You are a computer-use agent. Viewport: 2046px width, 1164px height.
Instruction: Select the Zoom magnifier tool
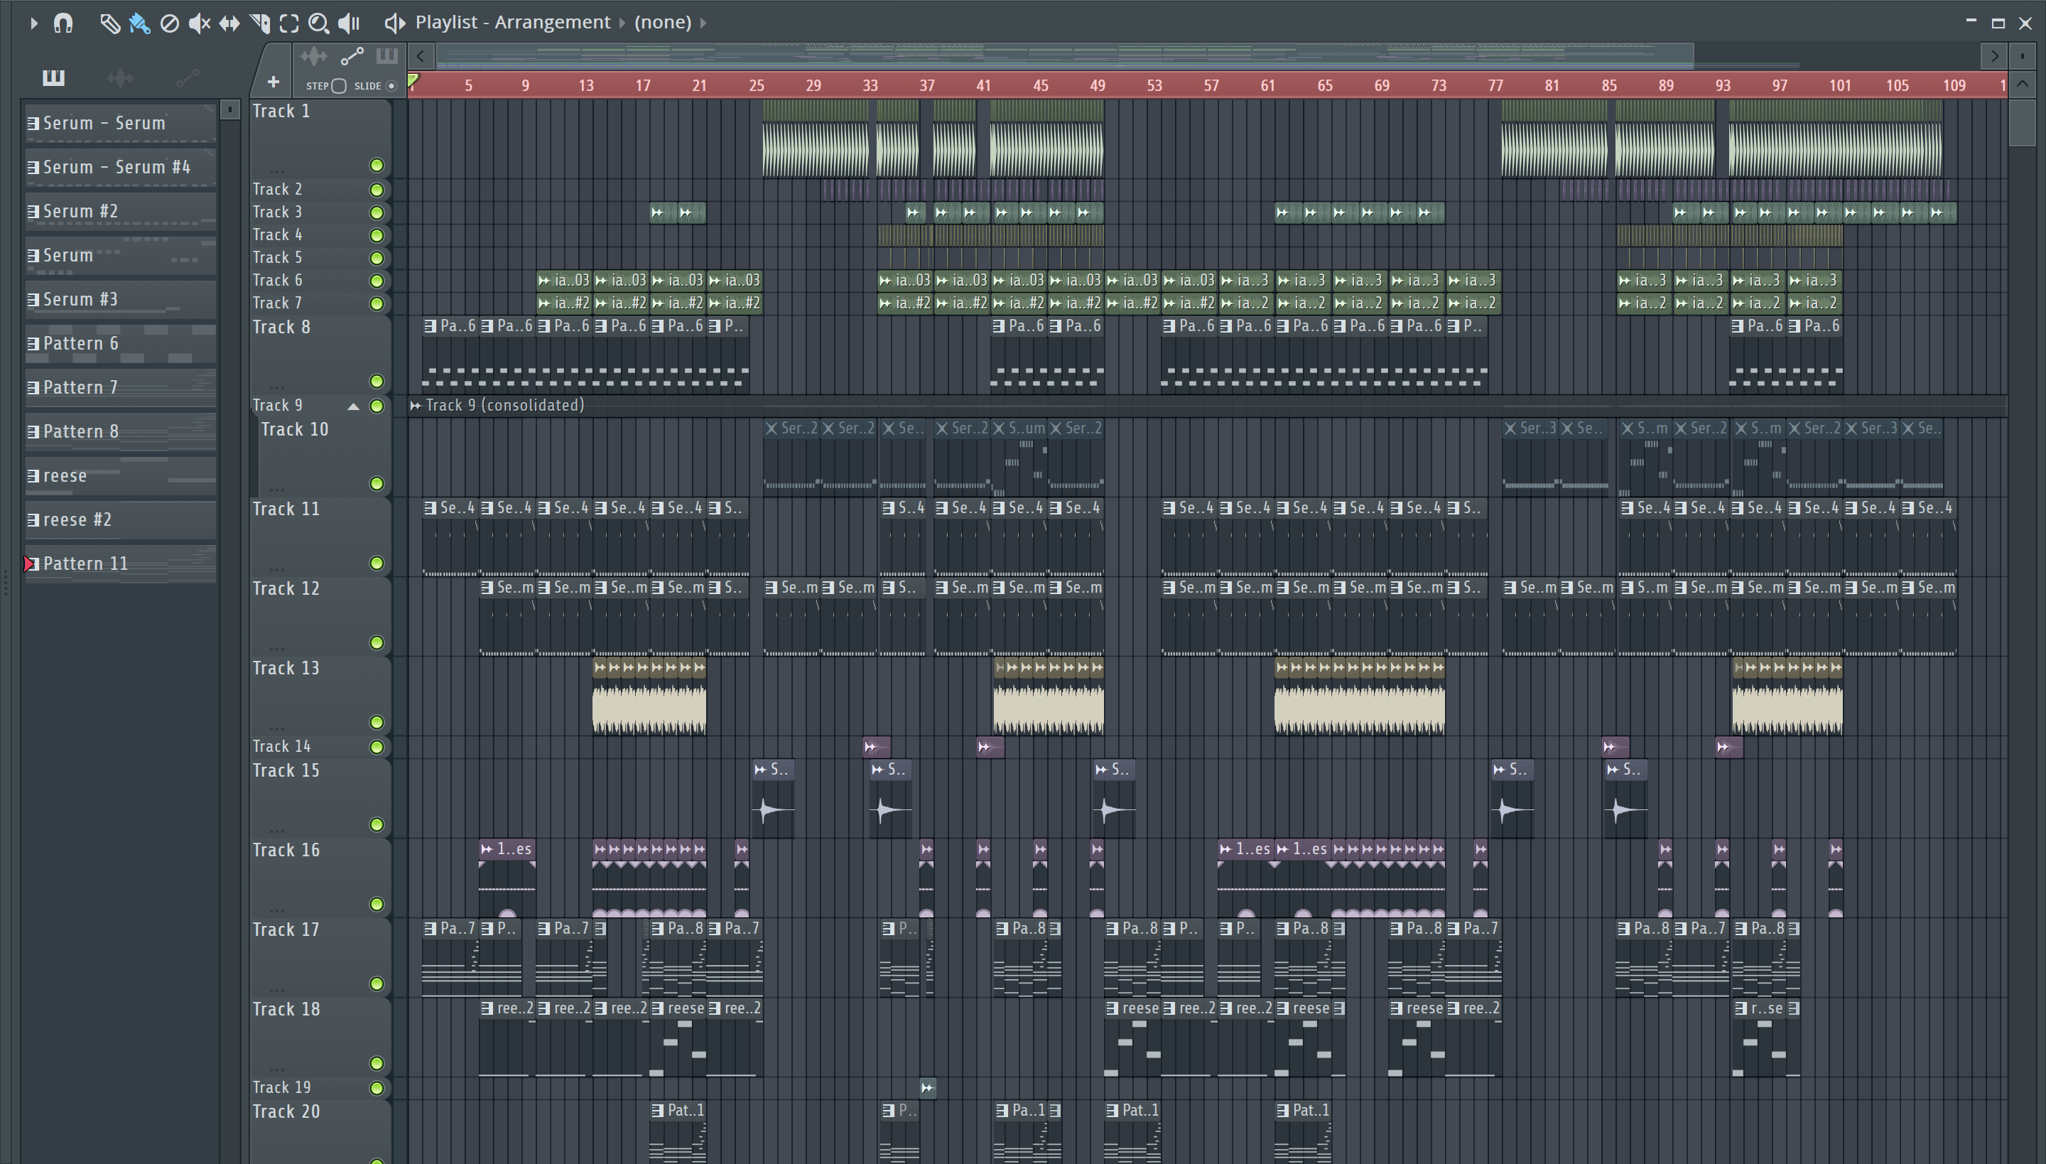[x=319, y=23]
